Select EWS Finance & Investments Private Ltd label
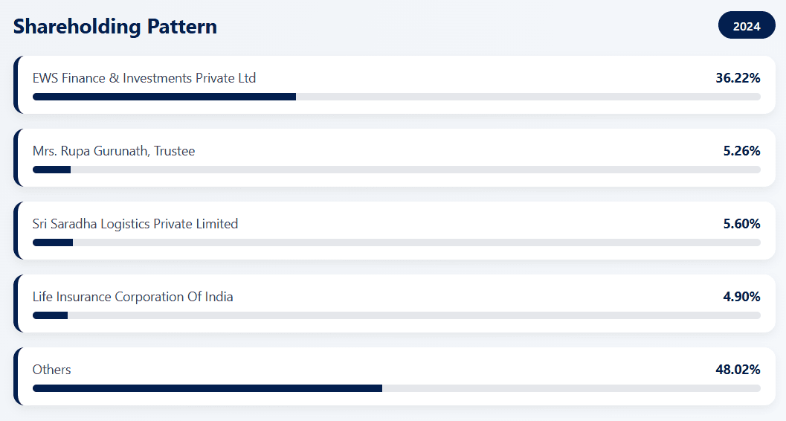This screenshot has width=786, height=421. (144, 78)
